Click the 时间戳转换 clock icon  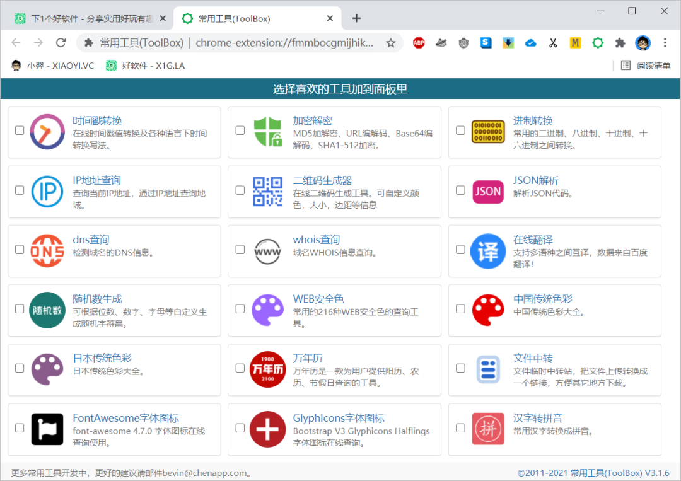47,132
